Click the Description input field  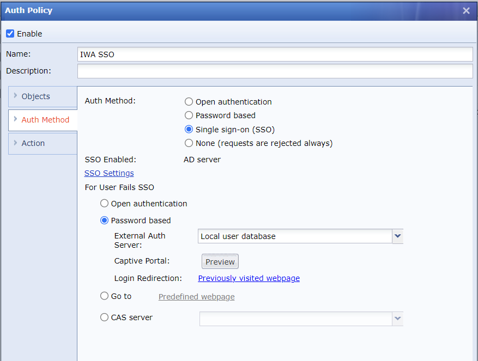click(275, 71)
